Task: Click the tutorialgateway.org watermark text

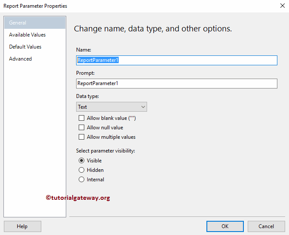Action: click(78, 198)
